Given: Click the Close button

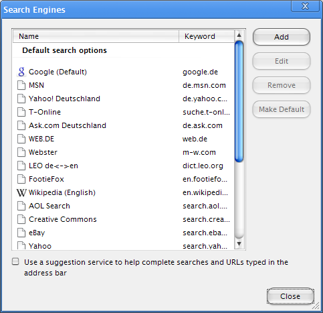Looking at the screenshot, I should [290, 296].
